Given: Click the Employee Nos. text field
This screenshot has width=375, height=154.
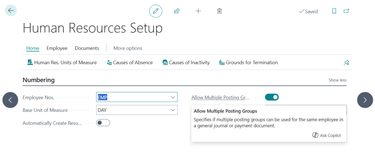Looking at the screenshot, I should 132,97.
